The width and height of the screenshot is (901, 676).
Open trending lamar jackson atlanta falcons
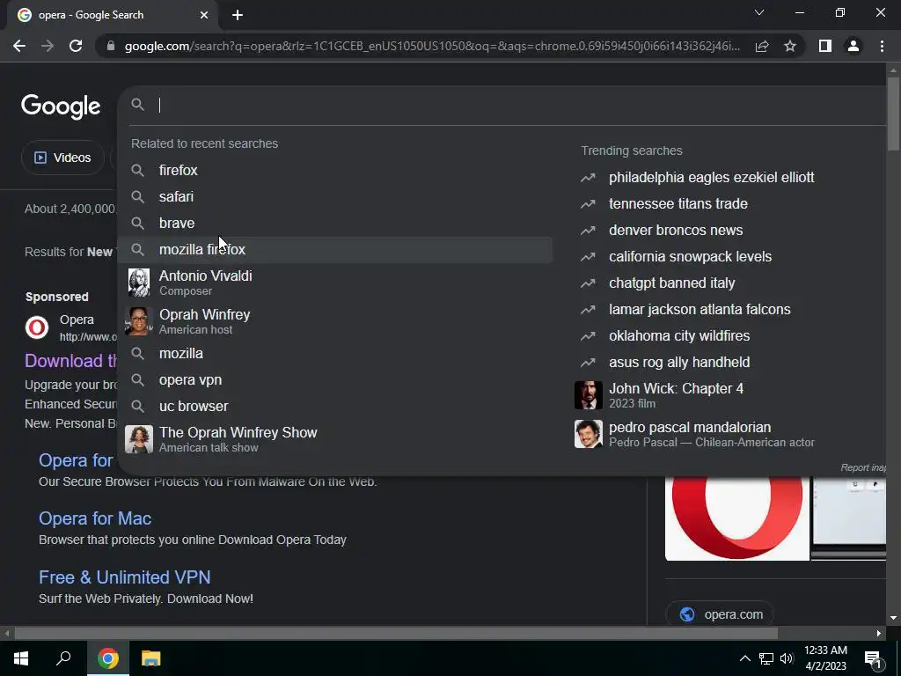[x=700, y=309]
